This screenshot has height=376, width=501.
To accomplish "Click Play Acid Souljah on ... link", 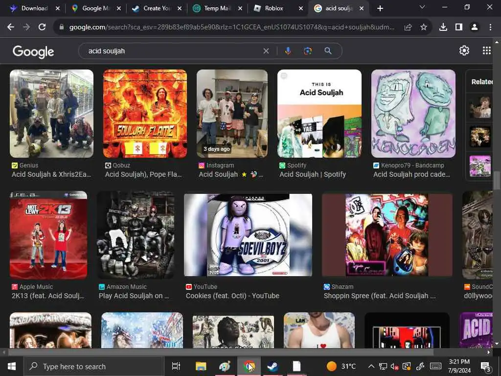I will (134, 296).
